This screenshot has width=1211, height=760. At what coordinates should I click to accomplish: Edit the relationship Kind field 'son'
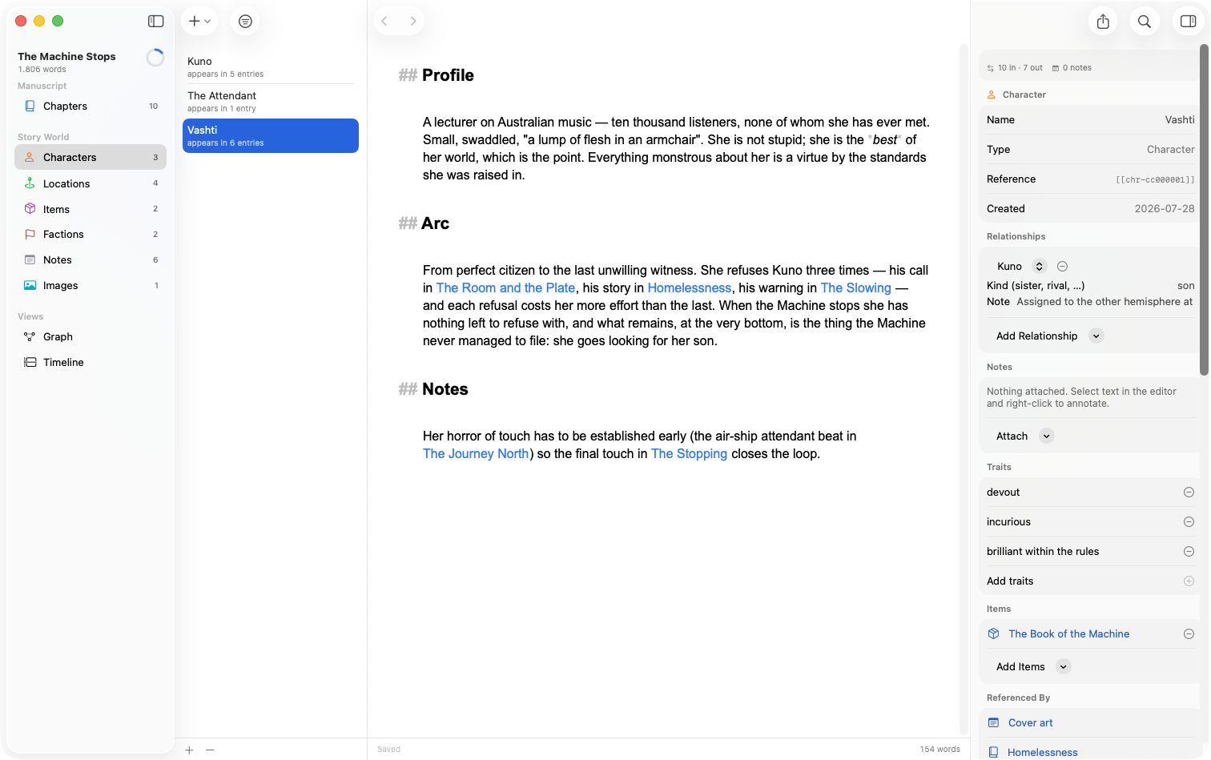1185,286
